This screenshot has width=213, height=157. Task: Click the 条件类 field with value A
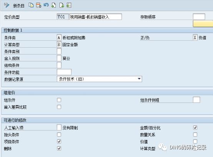[59, 37]
